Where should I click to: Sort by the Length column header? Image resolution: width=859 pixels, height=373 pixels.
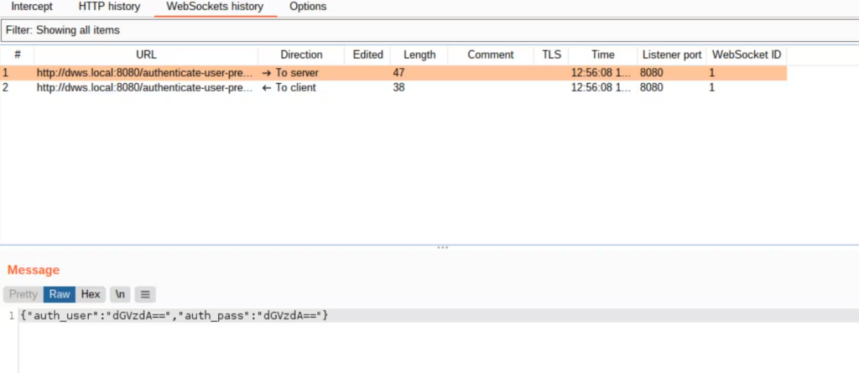coord(419,54)
